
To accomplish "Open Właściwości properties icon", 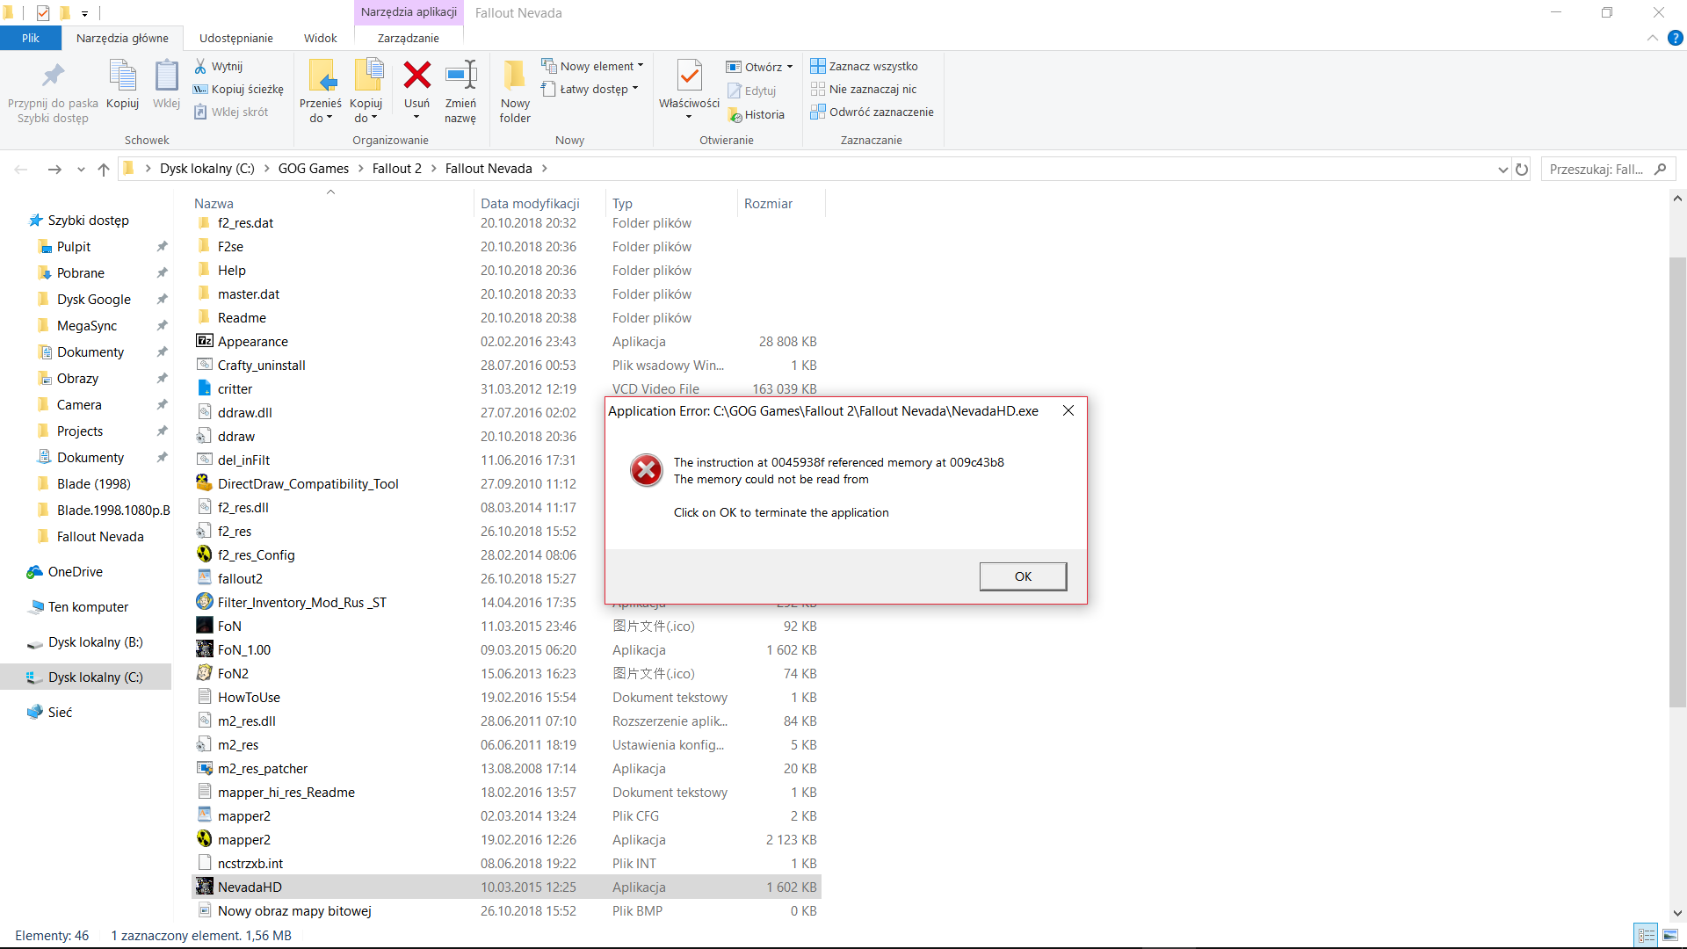I will [x=690, y=76].
